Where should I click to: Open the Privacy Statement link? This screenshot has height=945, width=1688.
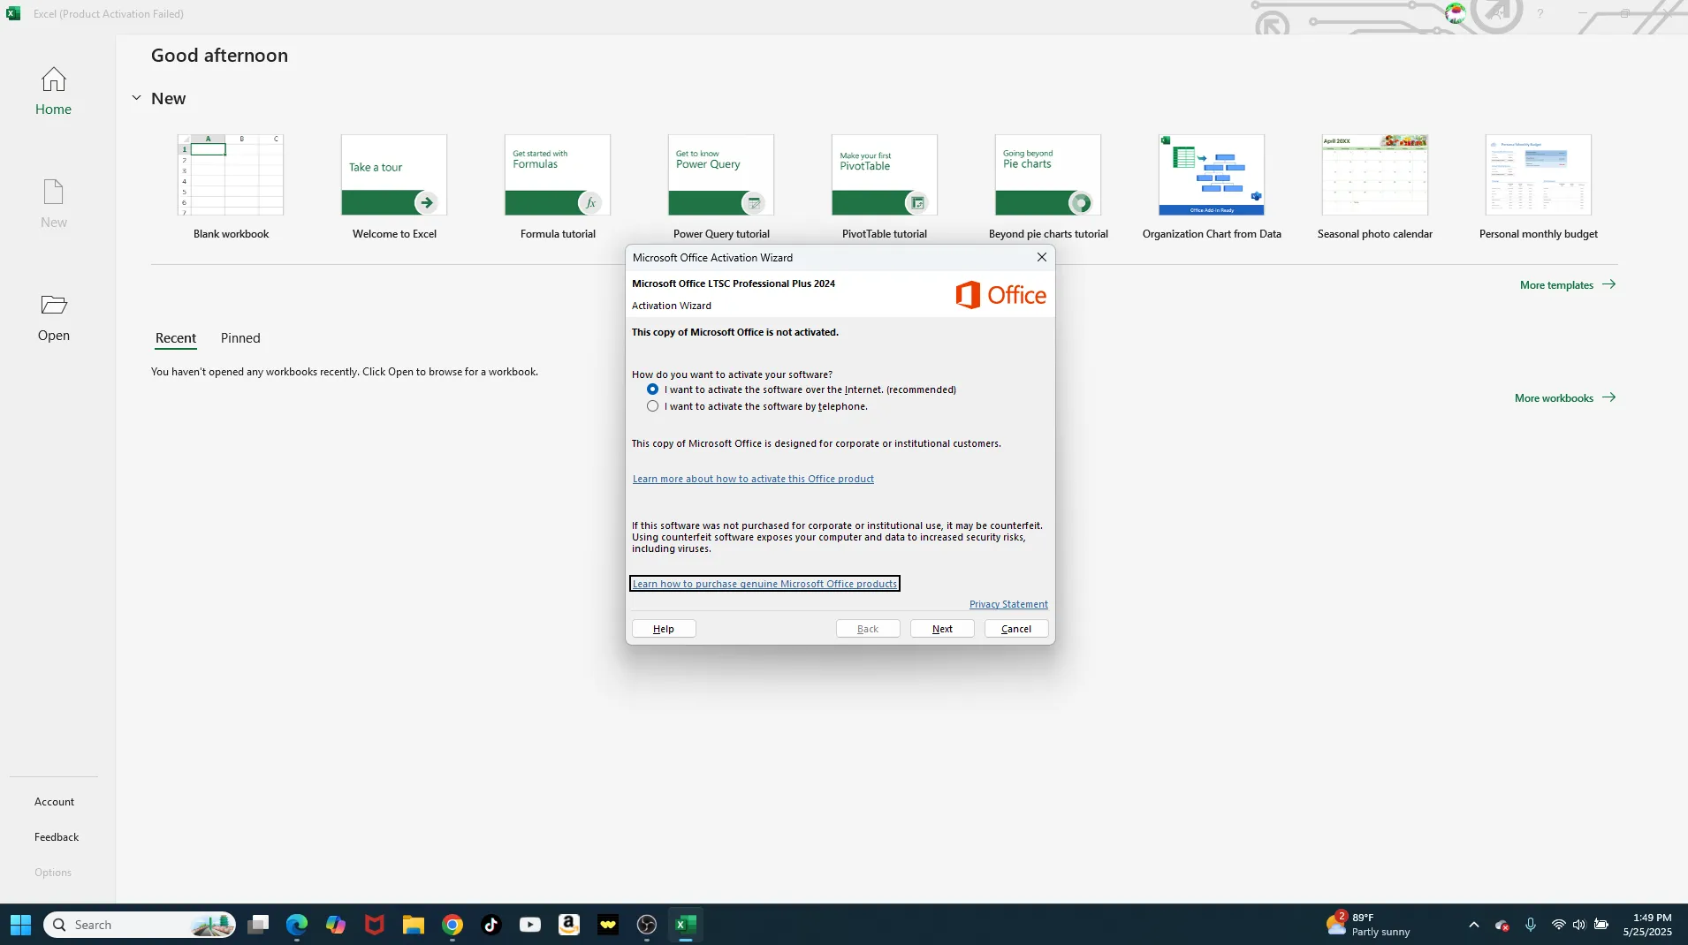click(1008, 604)
